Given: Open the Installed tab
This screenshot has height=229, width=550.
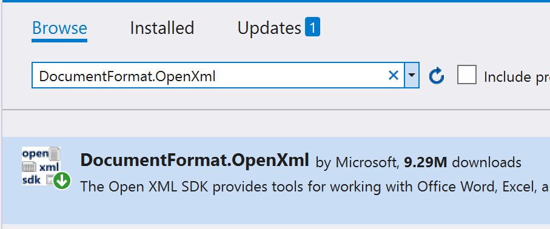Looking at the screenshot, I should tap(162, 28).
